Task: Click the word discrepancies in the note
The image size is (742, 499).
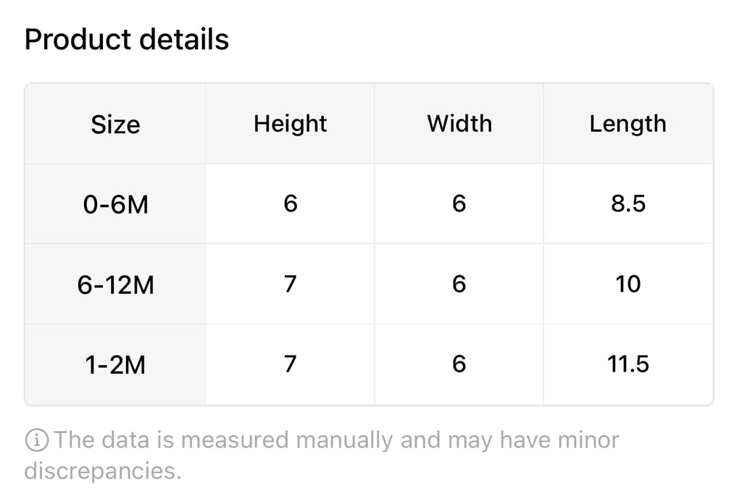Action: (x=101, y=471)
